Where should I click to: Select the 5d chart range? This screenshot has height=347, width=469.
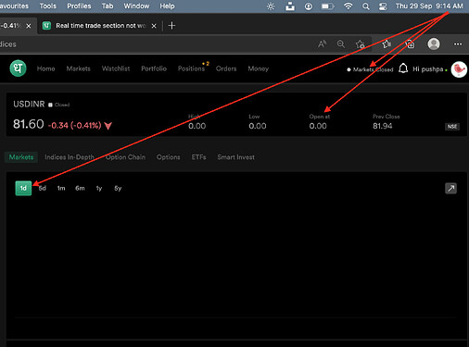pos(43,188)
